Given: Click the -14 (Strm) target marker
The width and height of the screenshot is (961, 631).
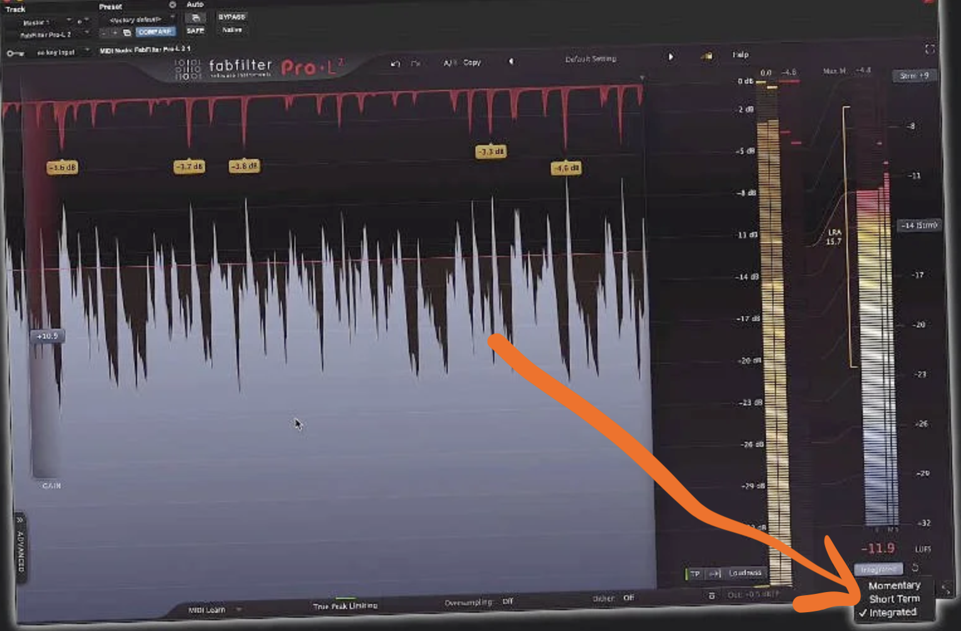Looking at the screenshot, I should pyautogui.click(x=919, y=225).
